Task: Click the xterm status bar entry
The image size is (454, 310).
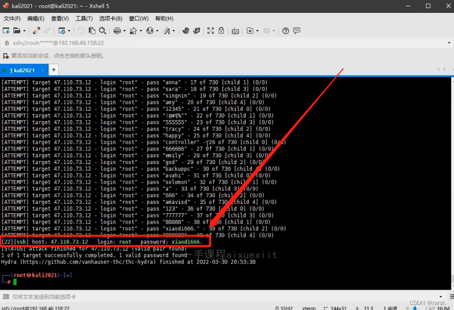Action: (x=309, y=308)
